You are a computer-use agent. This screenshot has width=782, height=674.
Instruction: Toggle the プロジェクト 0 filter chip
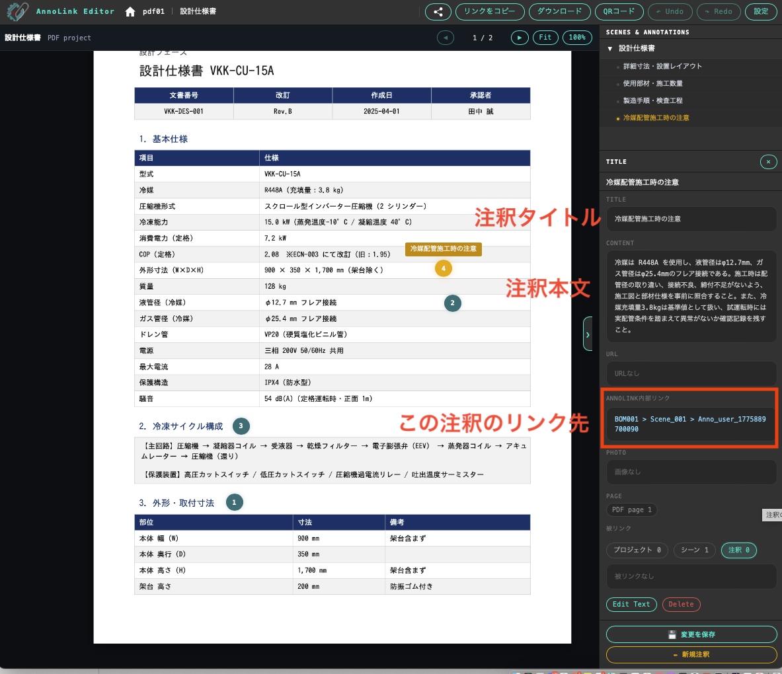pos(637,550)
